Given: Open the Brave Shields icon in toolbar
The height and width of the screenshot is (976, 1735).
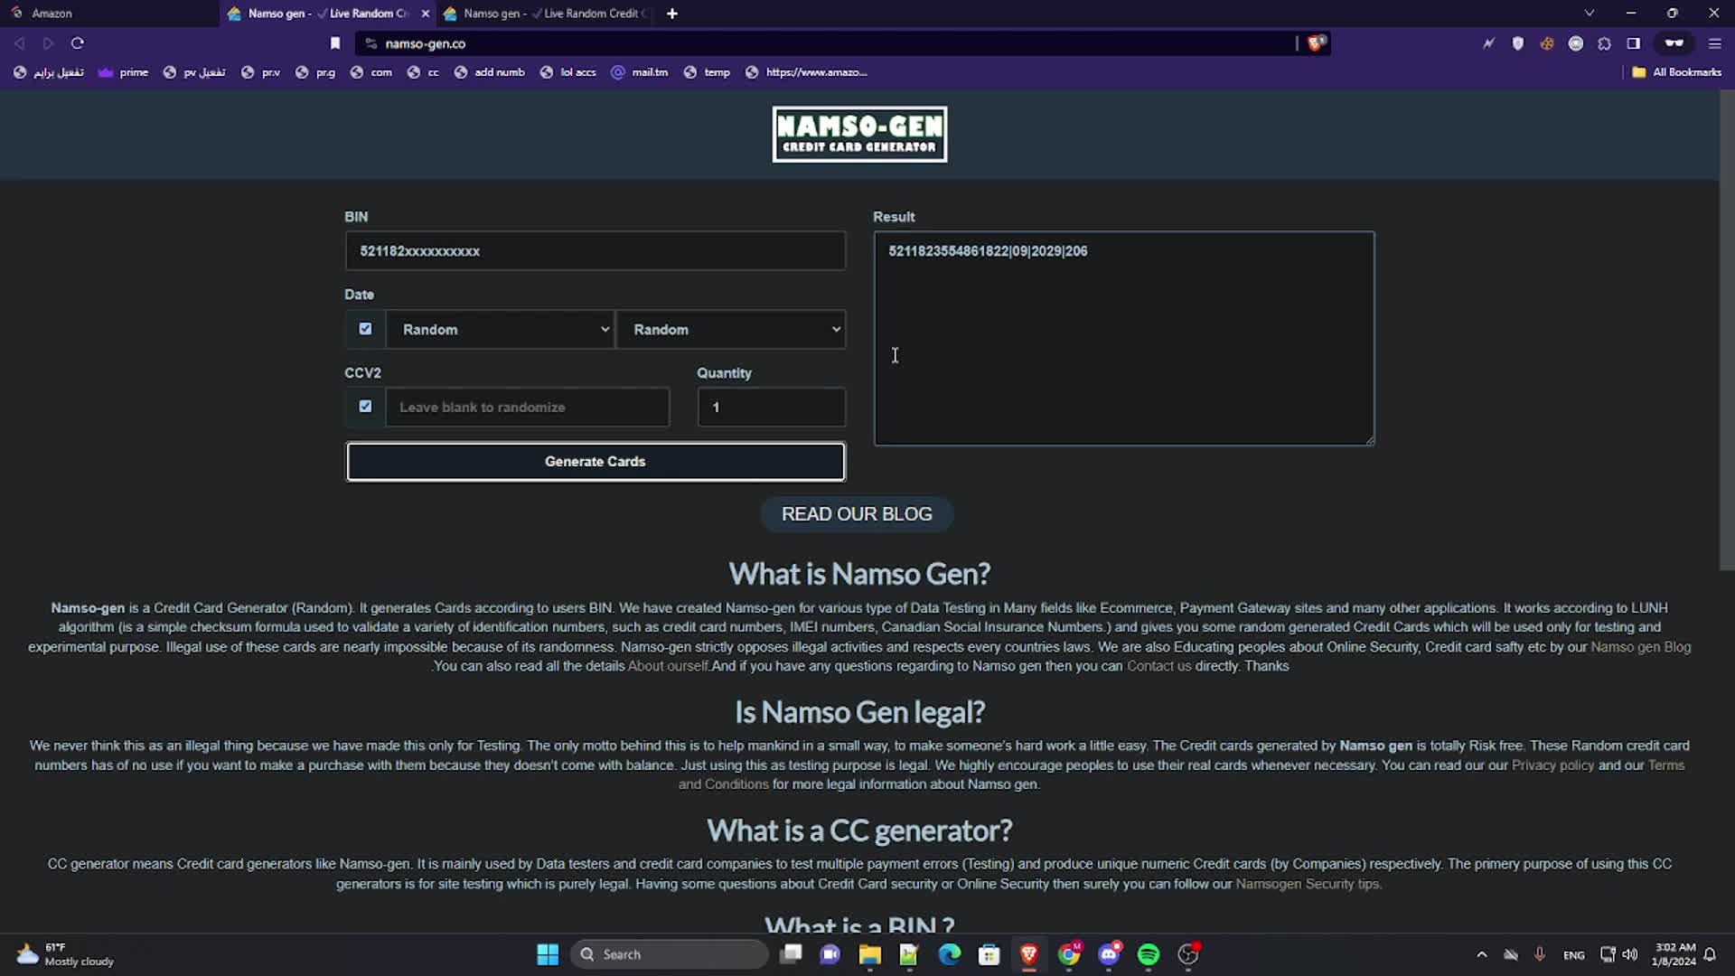Looking at the screenshot, I should [x=1518, y=42].
